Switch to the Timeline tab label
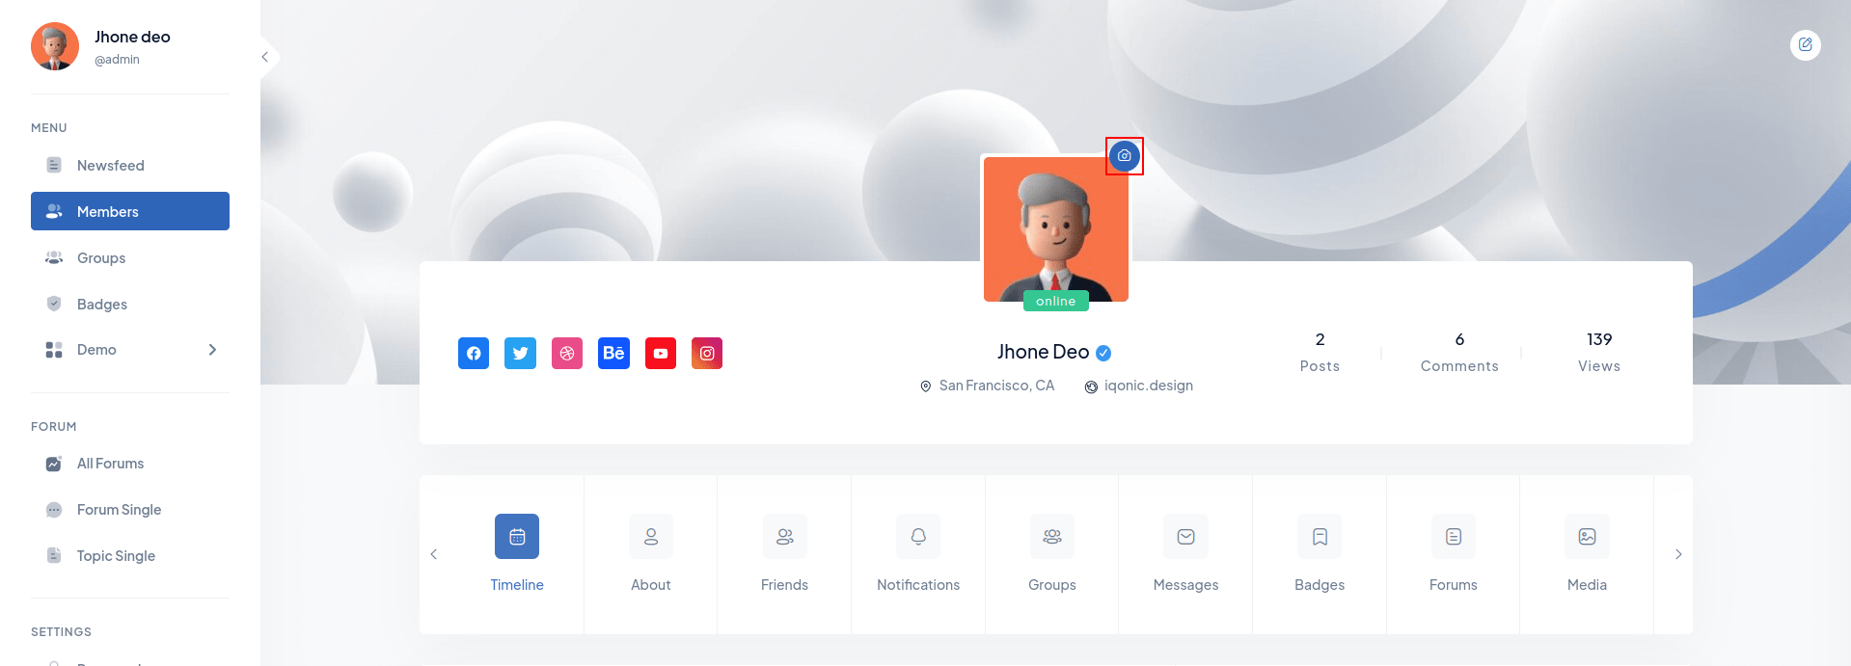The width and height of the screenshot is (1851, 666). (517, 585)
